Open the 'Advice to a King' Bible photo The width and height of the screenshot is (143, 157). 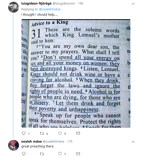(76, 74)
